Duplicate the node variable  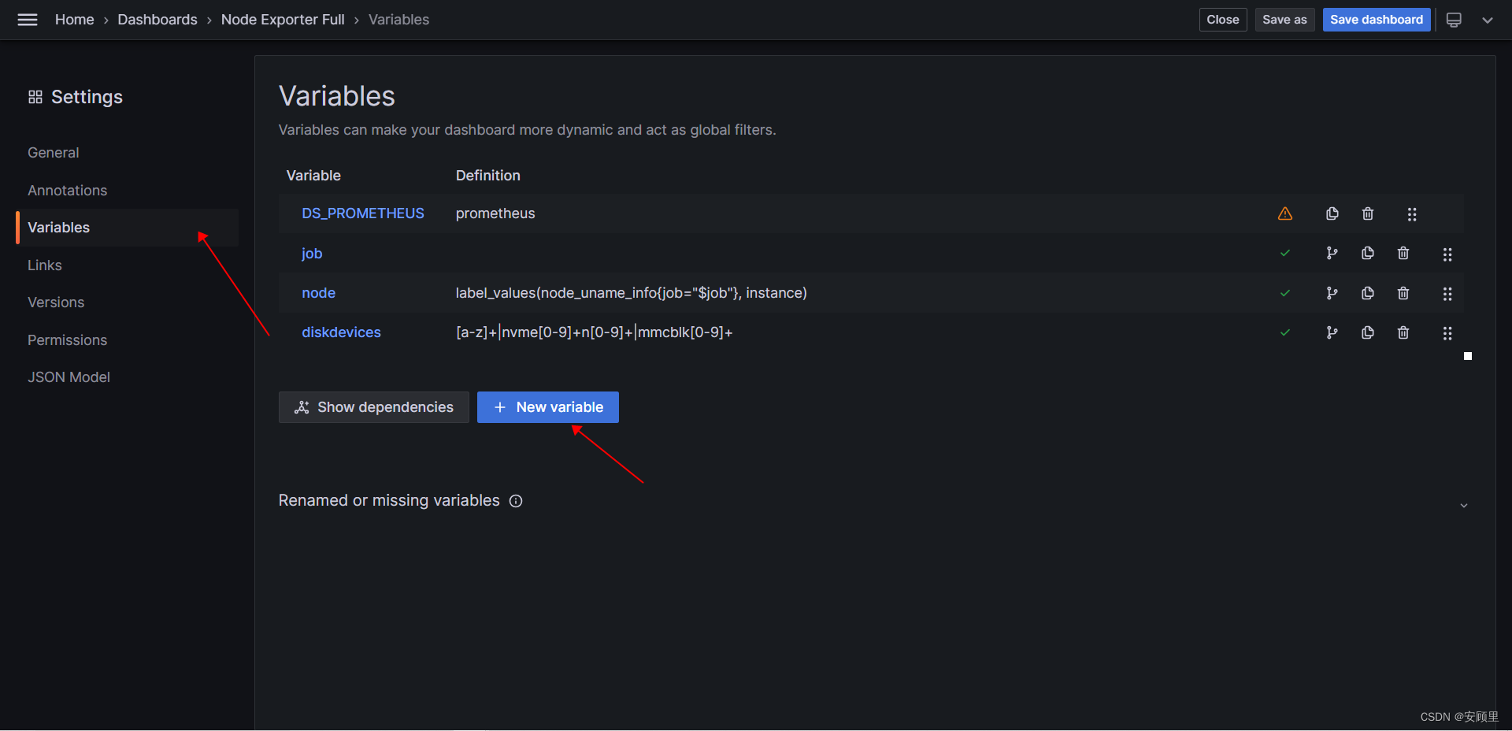(x=1368, y=293)
